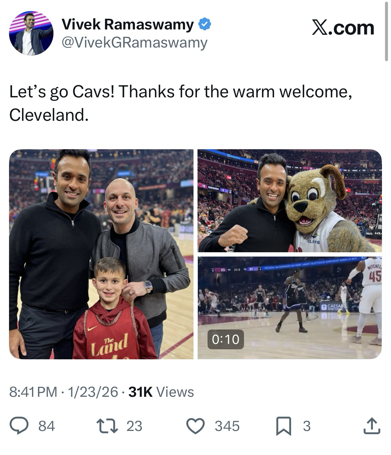Like the post with the heart icon
The height and width of the screenshot is (455, 391).
click(195, 426)
